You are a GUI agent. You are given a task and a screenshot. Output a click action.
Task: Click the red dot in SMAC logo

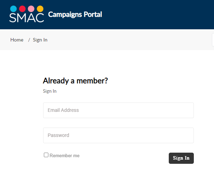point(22,9)
